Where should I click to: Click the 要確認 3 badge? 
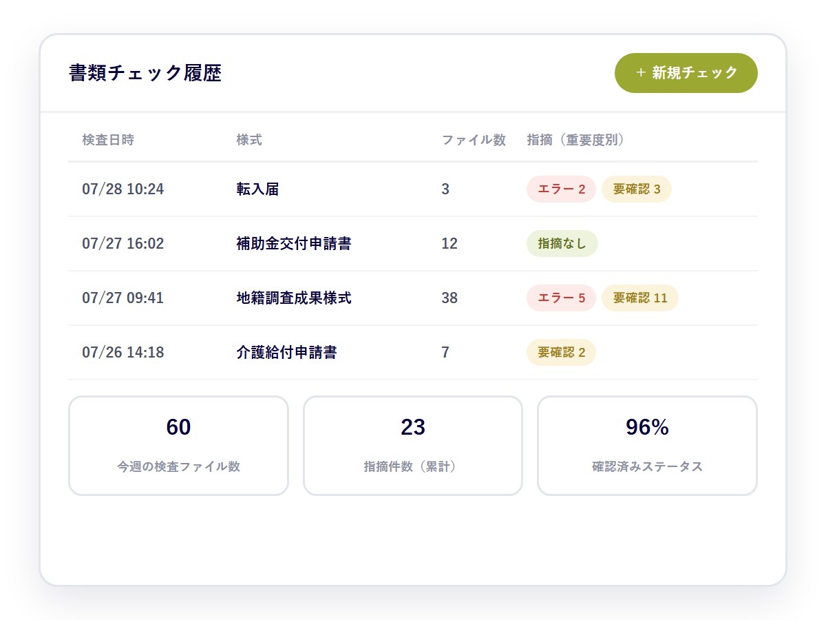pos(637,189)
